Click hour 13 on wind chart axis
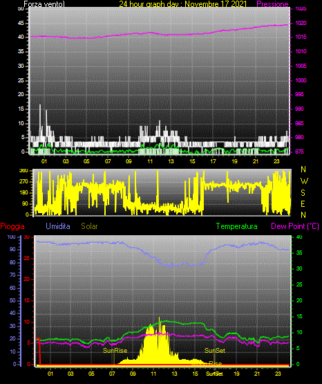The width and height of the screenshot is (322, 384). click(171, 161)
